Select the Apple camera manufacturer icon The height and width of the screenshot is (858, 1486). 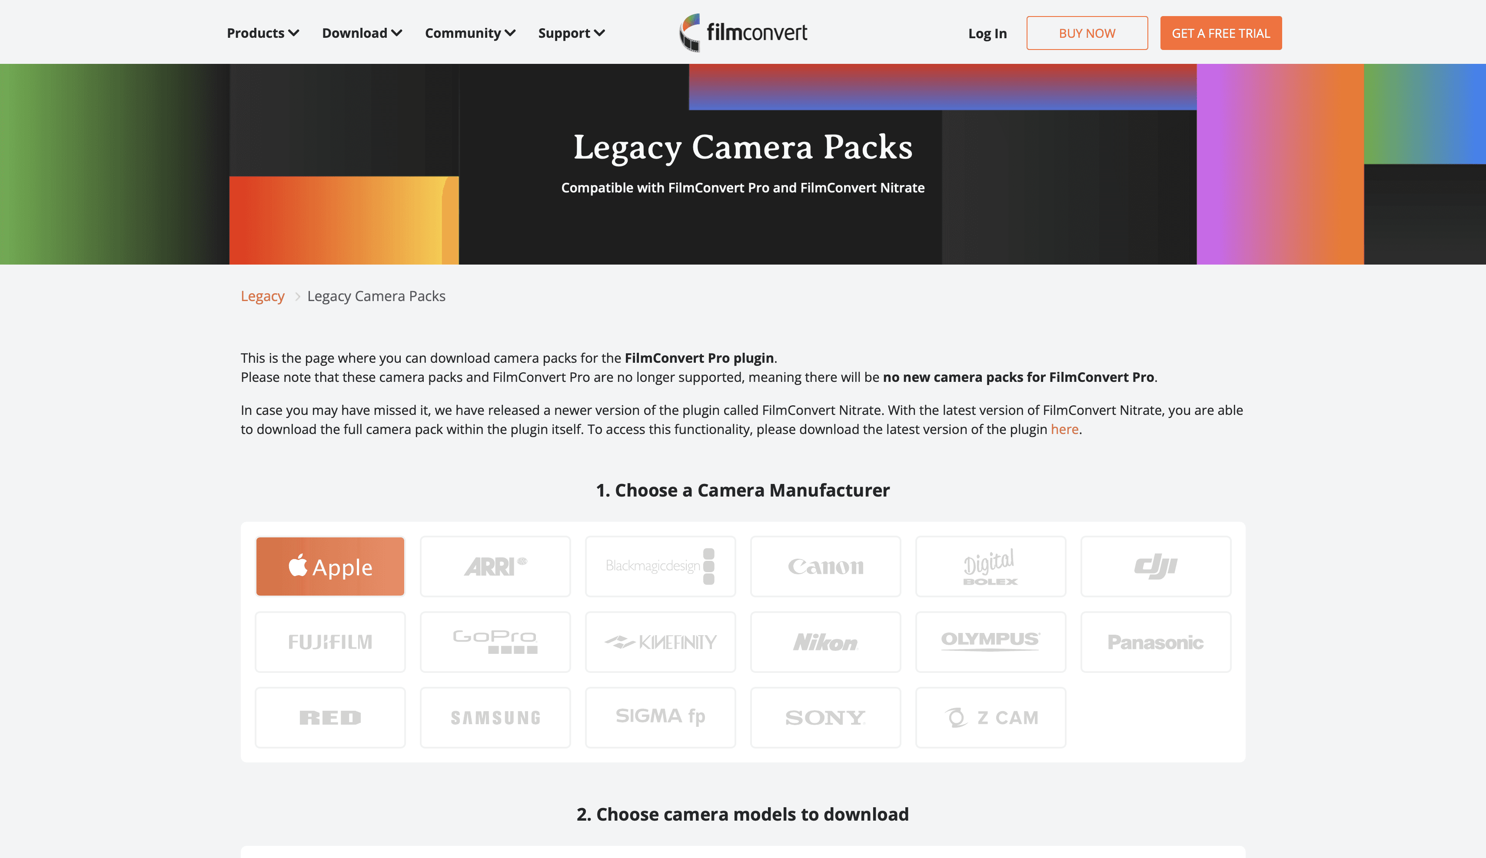click(x=329, y=566)
